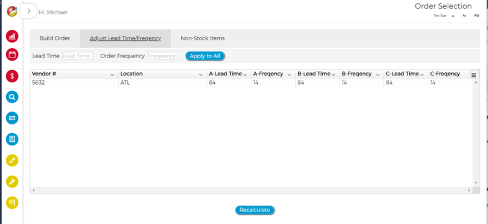The width and height of the screenshot is (488, 224).
Task: Switch to the Build Order tab
Action: pos(55,38)
